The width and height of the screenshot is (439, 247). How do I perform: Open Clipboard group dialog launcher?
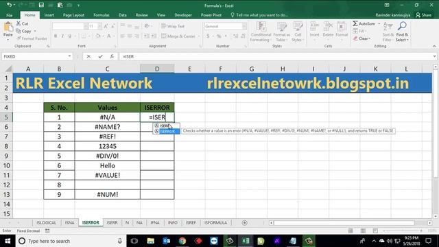point(48,46)
